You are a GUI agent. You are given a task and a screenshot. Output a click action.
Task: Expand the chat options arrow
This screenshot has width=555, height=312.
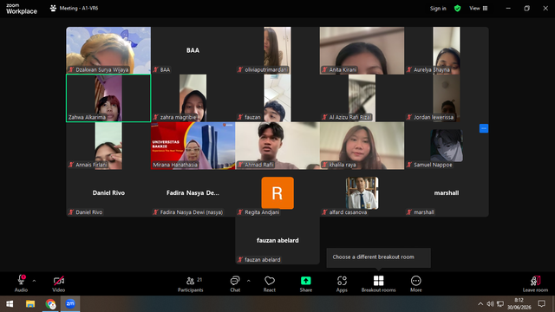click(249, 281)
